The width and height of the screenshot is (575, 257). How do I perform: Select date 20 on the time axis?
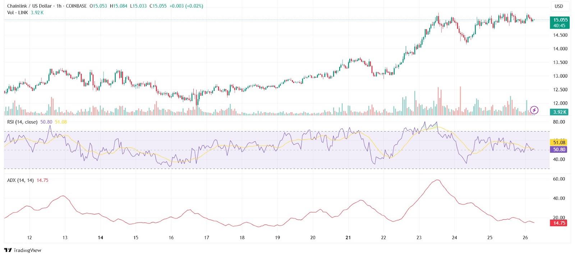tap(313, 238)
